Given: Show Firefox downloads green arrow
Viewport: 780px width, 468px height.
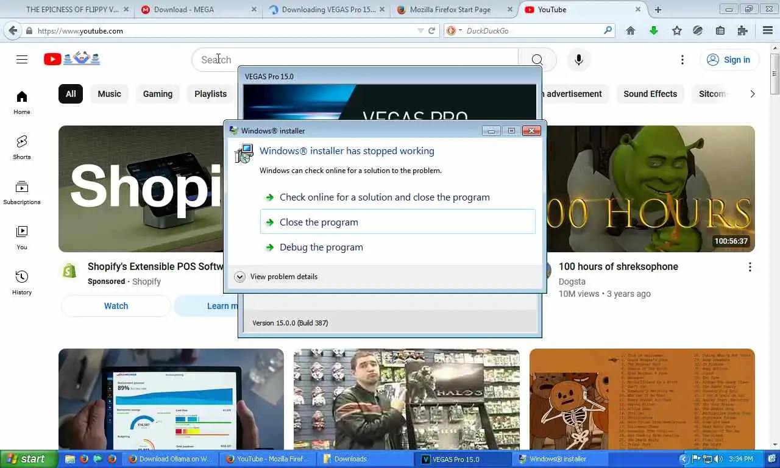Looking at the screenshot, I should coord(654,30).
